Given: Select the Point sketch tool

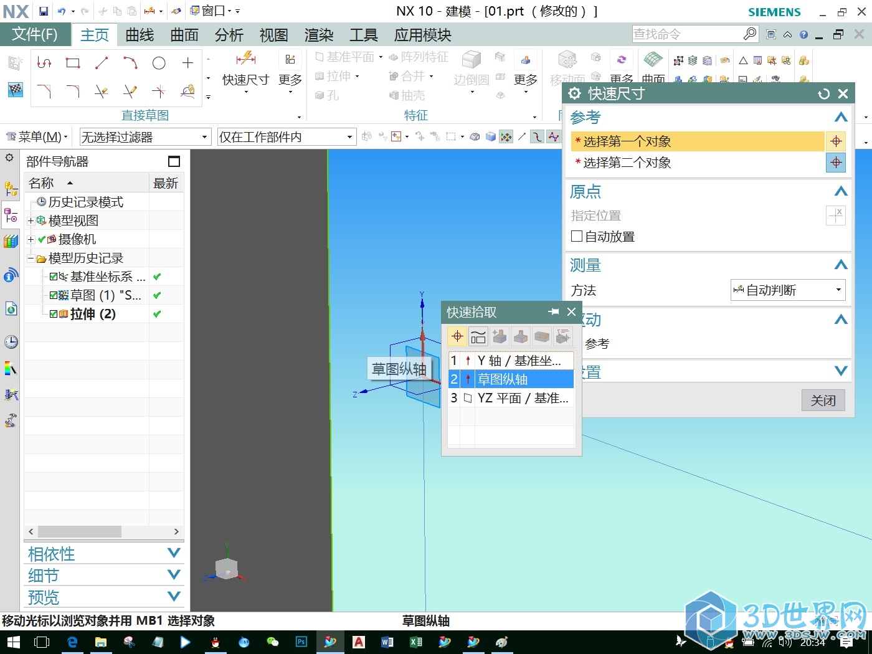Looking at the screenshot, I should (187, 63).
